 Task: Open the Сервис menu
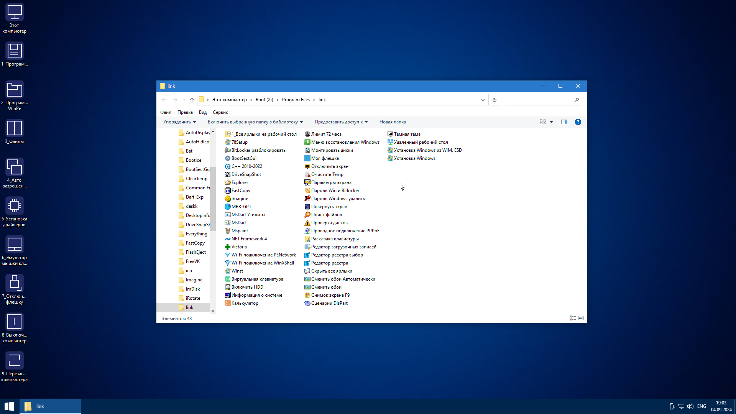point(220,112)
